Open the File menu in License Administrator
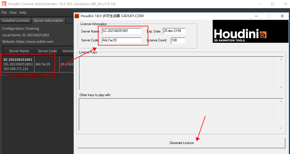This screenshot has height=154, width=290. click(x=4, y=13)
